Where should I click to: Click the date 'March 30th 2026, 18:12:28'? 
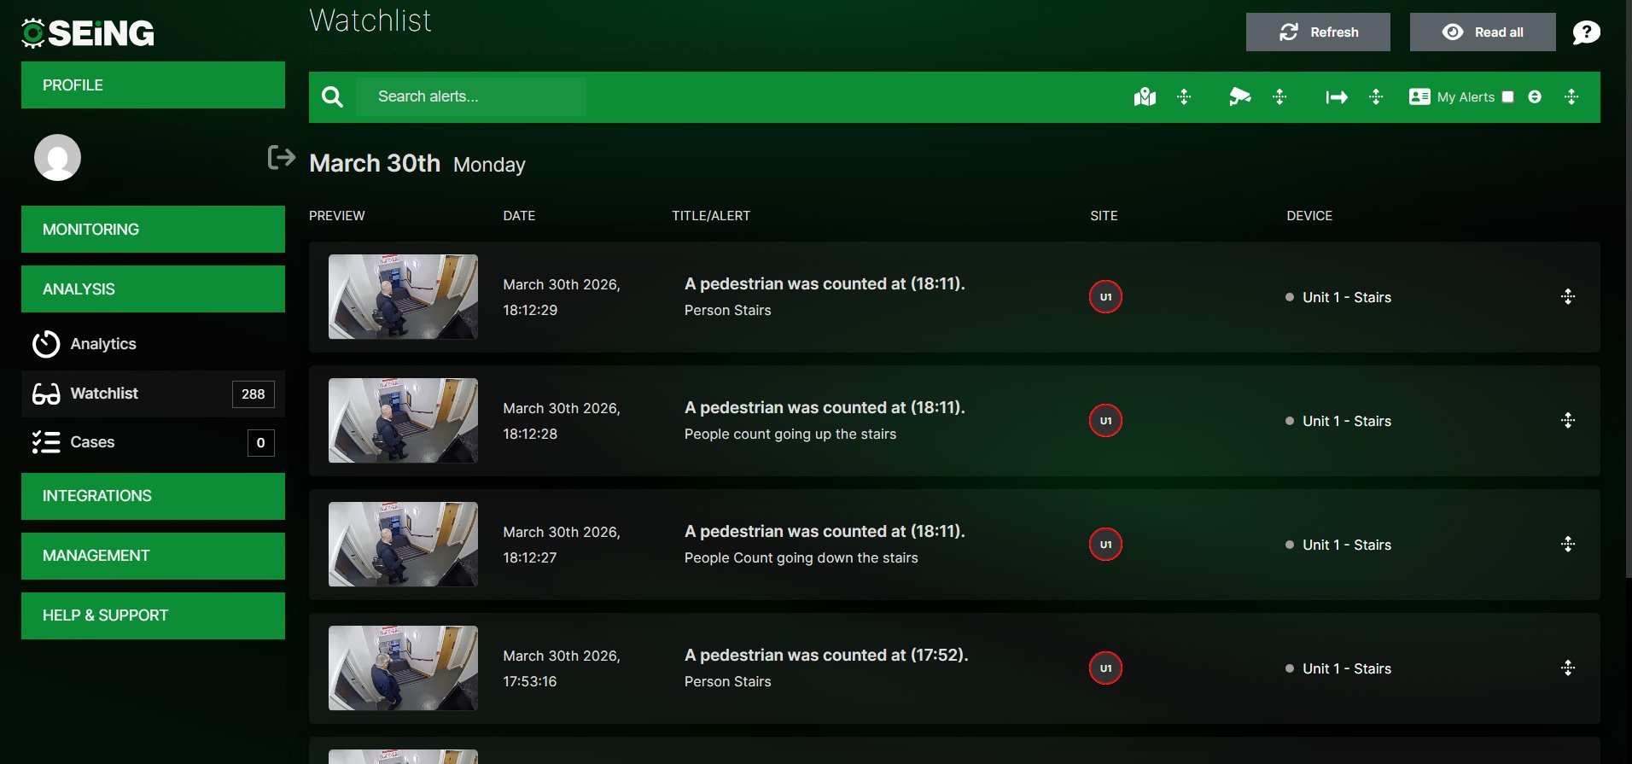coord(562,421)
